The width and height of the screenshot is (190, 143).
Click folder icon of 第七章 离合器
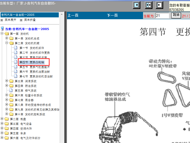(11, 100)
